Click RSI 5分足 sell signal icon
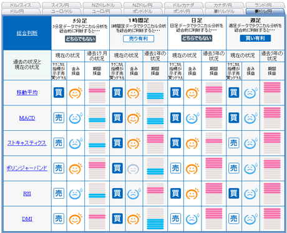The width and height of the screenshot is (287, 233). (x=59, y=193)
